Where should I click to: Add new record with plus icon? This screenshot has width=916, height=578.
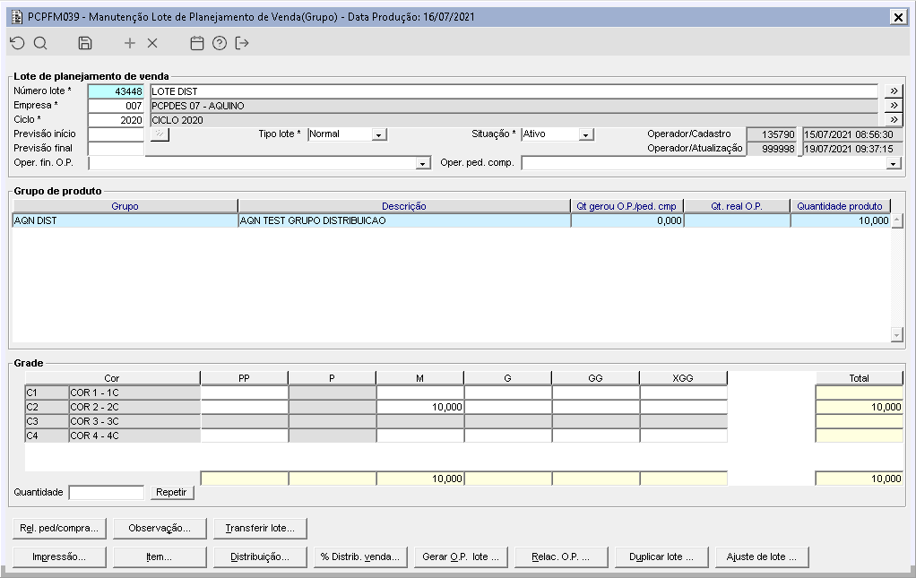130,43
